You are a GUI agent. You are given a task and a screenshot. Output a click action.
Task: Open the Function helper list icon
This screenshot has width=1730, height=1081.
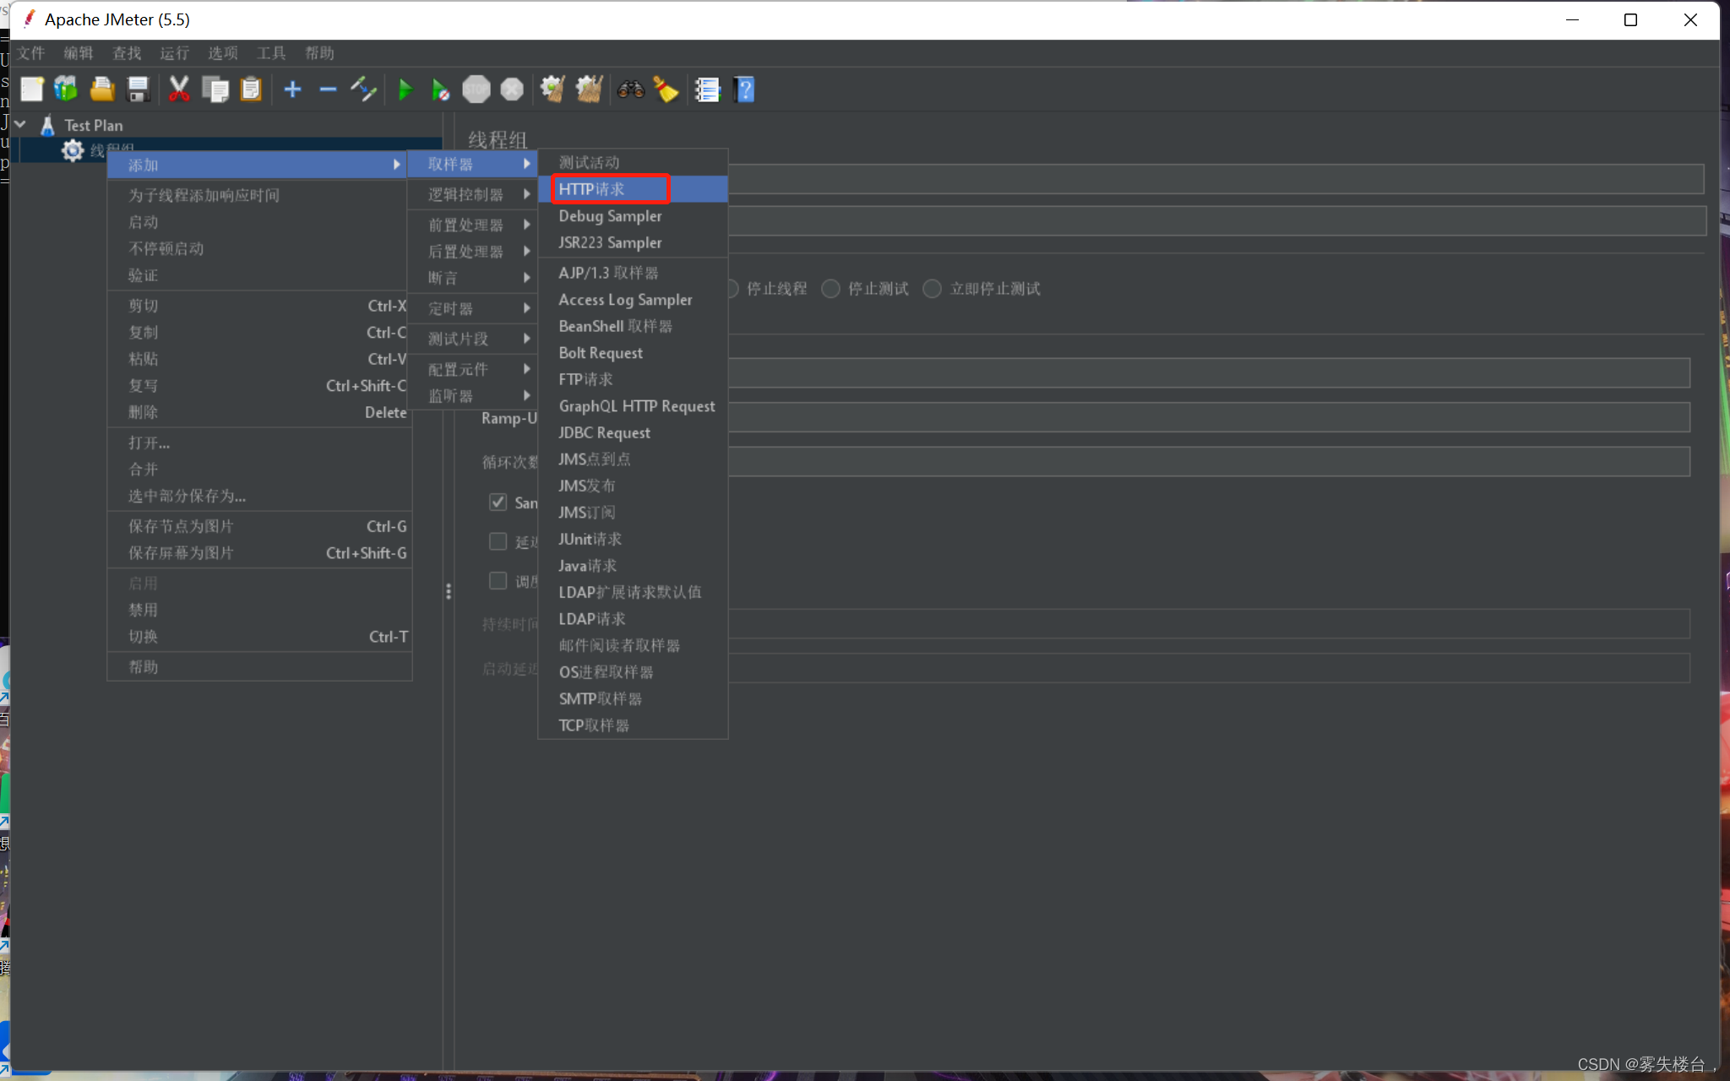[x=707, y=90]
